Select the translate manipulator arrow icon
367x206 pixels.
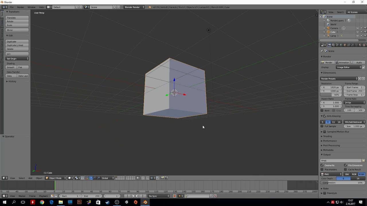pyautogui.click(x=91, y=178)
